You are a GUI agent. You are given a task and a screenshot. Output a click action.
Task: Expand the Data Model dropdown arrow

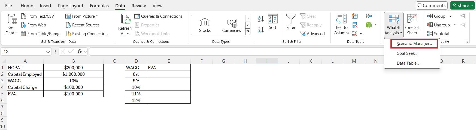(375, 25)
